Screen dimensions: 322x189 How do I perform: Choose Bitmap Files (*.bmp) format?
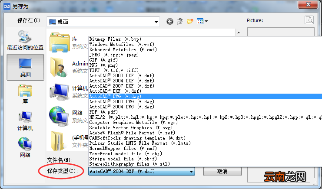point(205,39)
